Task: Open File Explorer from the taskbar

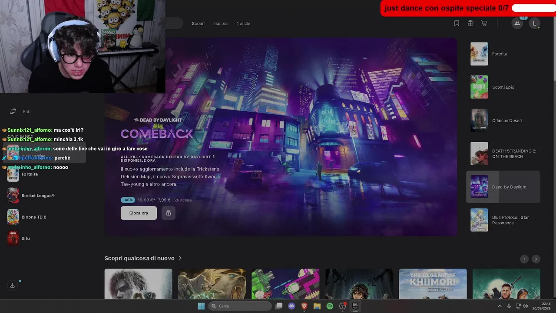Action: click(x=317, y=306)
